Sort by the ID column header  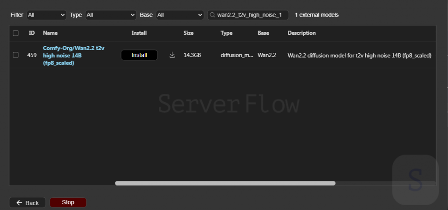31,33
